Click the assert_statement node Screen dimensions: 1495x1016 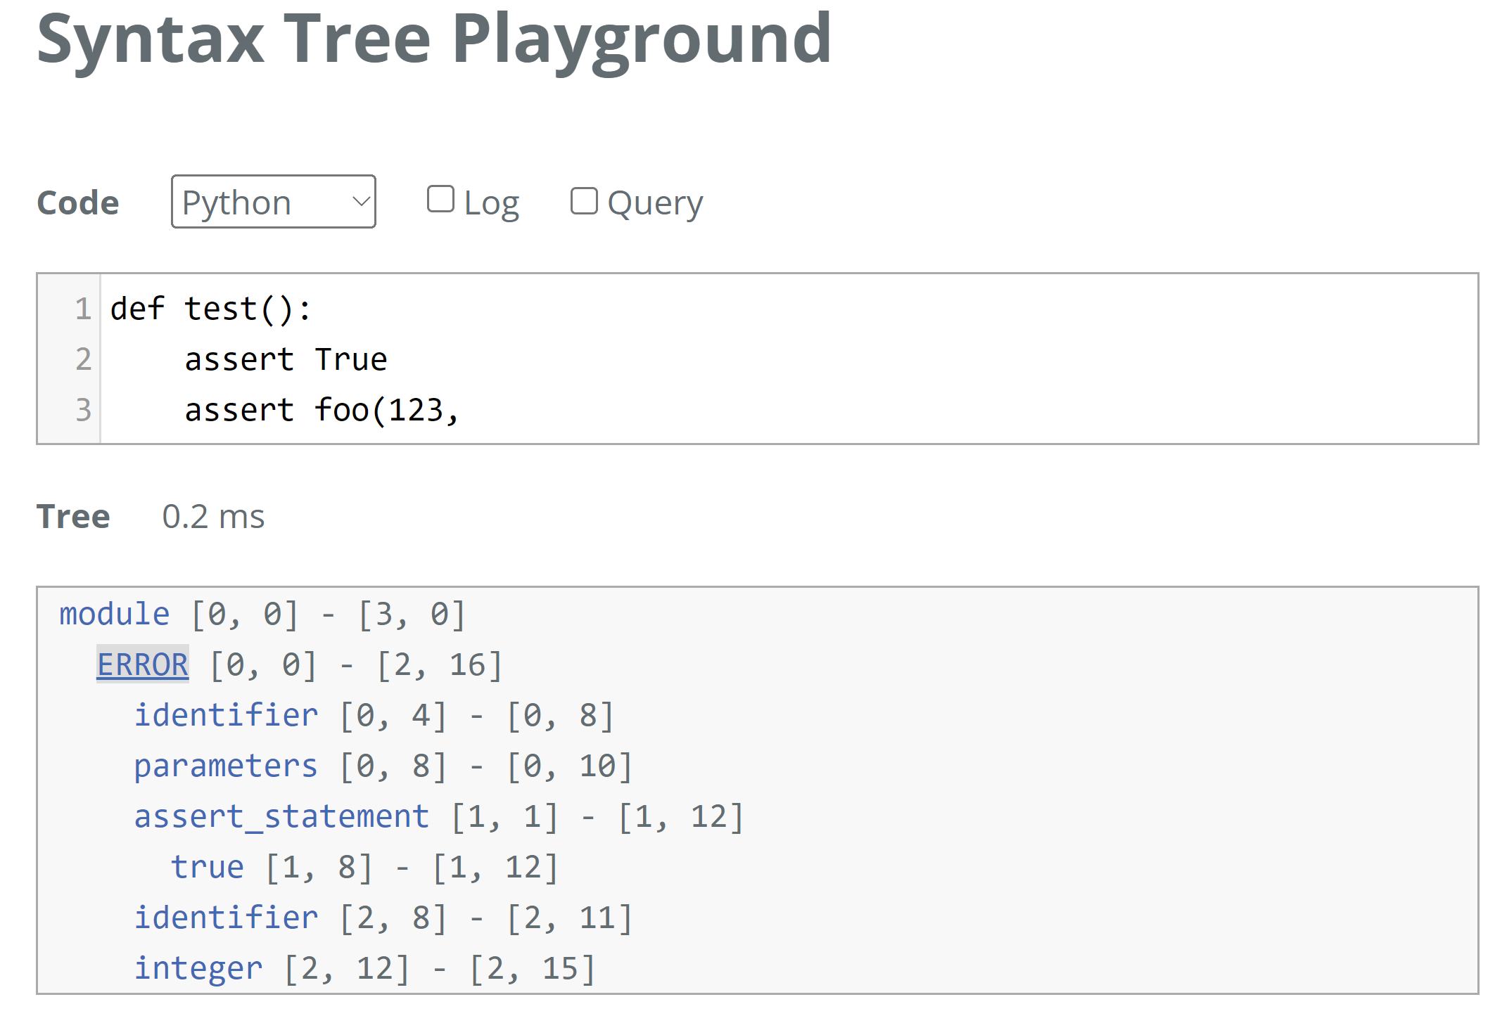(281, 816)
